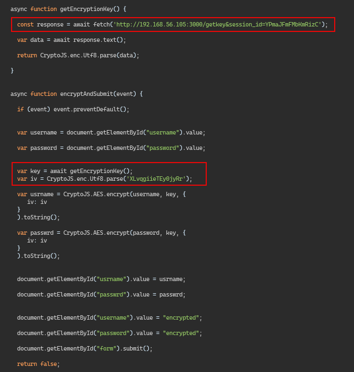This screenshot has width=354, height=372.
Task: Click the getEncryptionKey function name
Action: tap(87, 9)
